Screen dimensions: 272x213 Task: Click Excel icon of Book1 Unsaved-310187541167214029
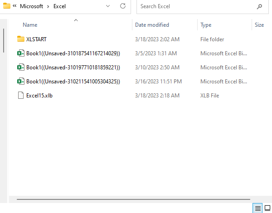click(21, 53)
